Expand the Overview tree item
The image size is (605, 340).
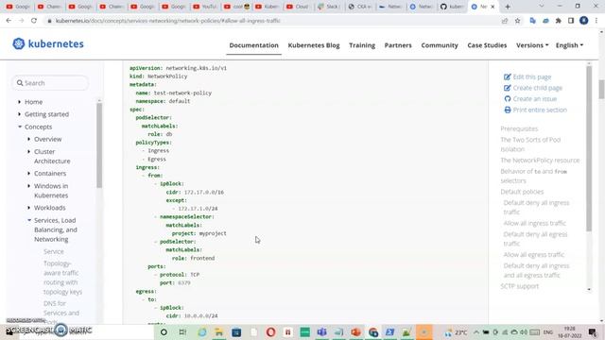(x=29, y=139)
